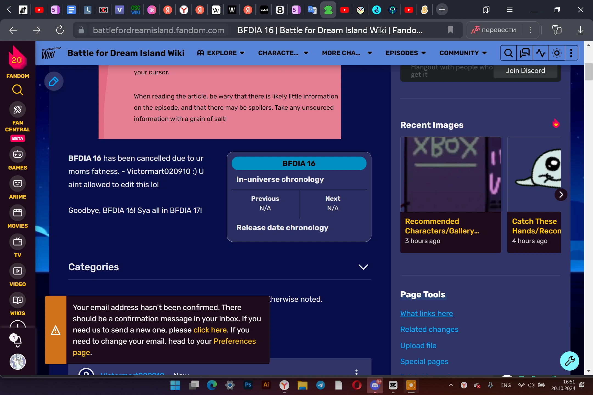Viewport: 593px width, 395px height.
Task: Open the Explore dropdown menu
Action: [221, 53]
